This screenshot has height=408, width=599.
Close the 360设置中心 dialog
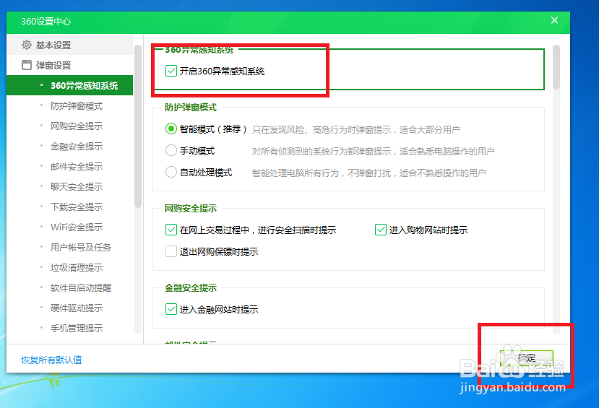click(x=554, y=20)
